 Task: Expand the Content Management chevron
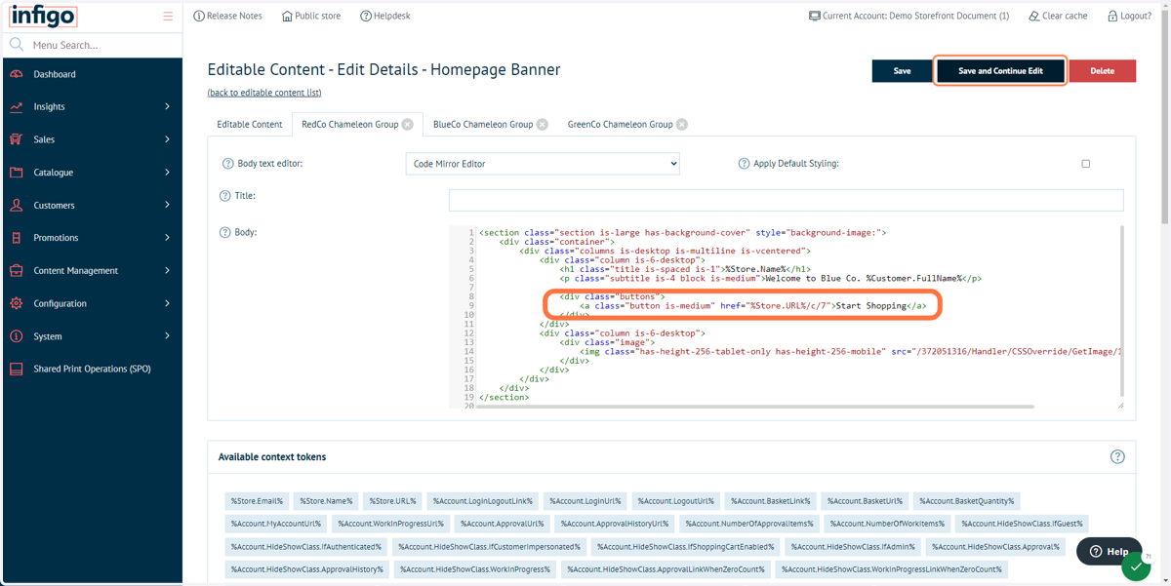(167, 271)
